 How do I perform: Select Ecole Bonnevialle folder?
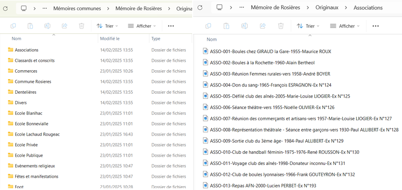pyautogui.click(x=31, y=124)
